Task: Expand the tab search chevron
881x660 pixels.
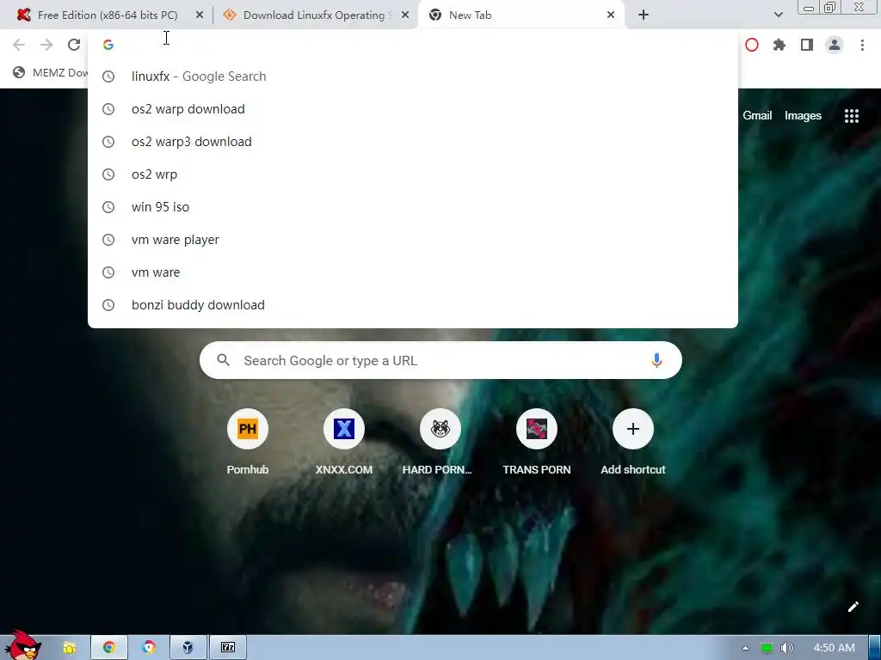Action: tap(778, 15)
